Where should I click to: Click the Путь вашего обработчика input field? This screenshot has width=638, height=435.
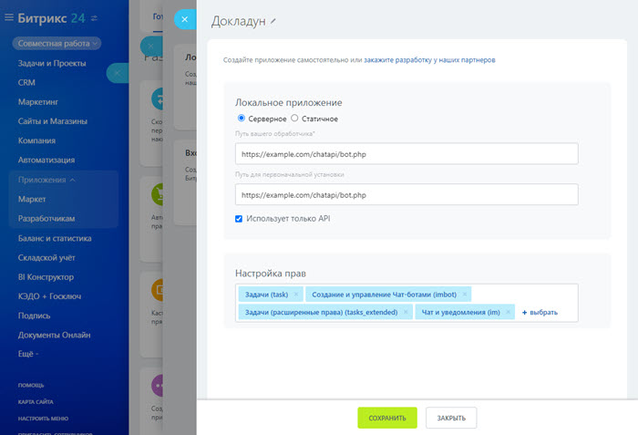click(406, 153)
